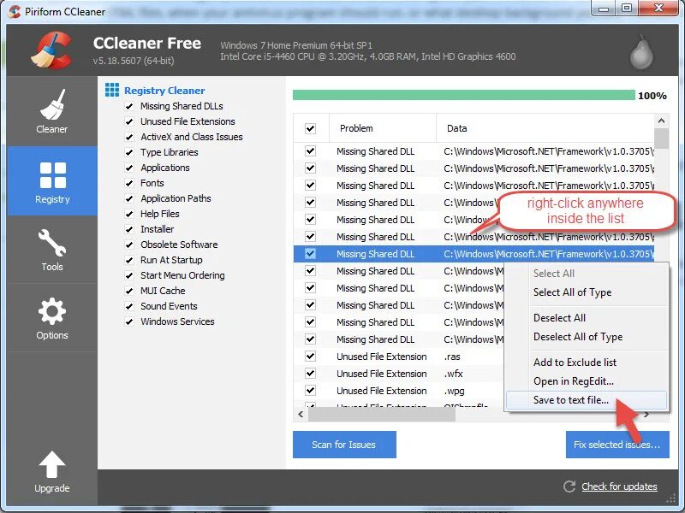
Task: Open the Registry section icon
Action: coord(51,174)
